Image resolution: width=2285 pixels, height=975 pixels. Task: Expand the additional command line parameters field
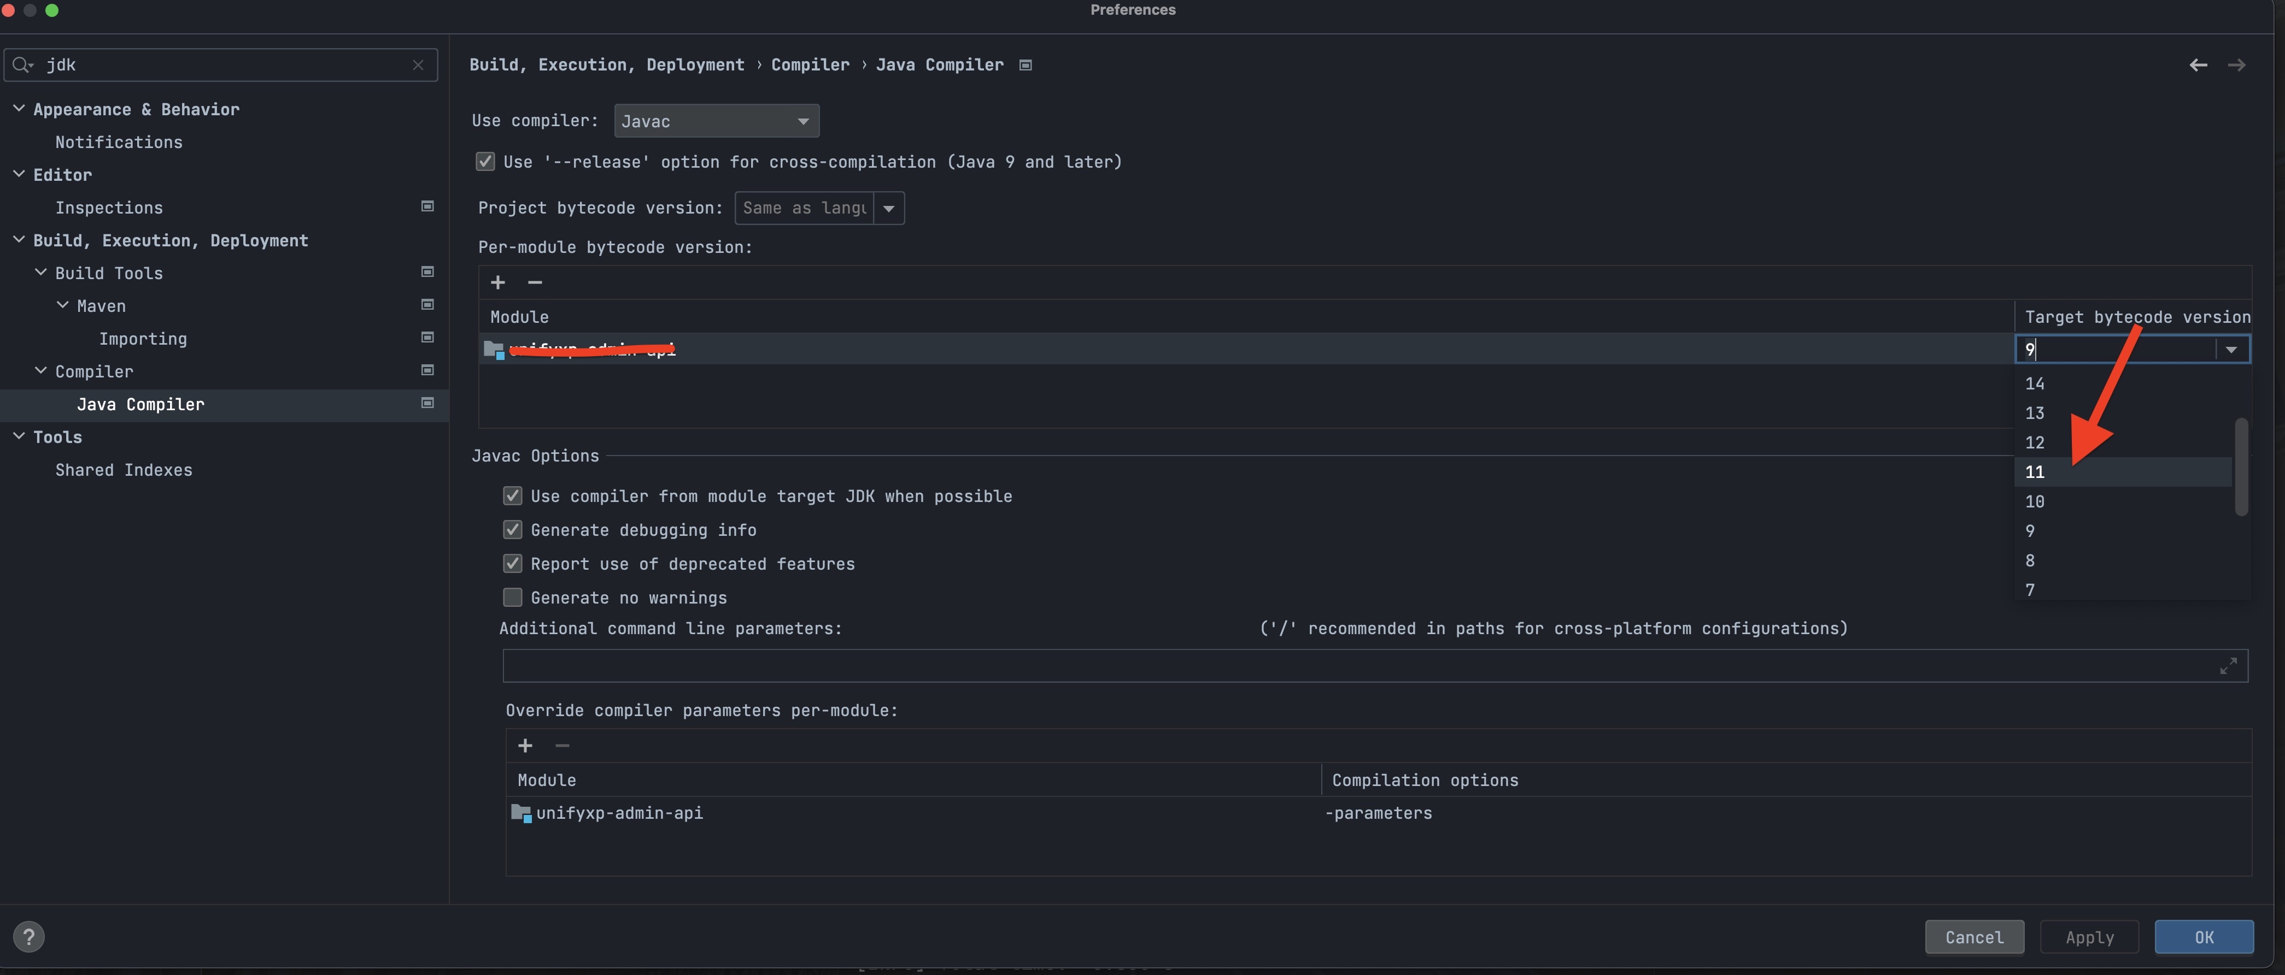pos(2228,666)
